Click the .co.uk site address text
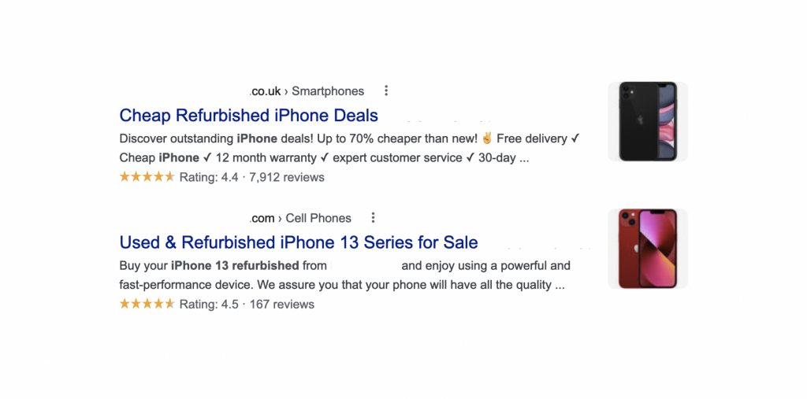This screenshot has height=399, width=807. coord(266,91)
